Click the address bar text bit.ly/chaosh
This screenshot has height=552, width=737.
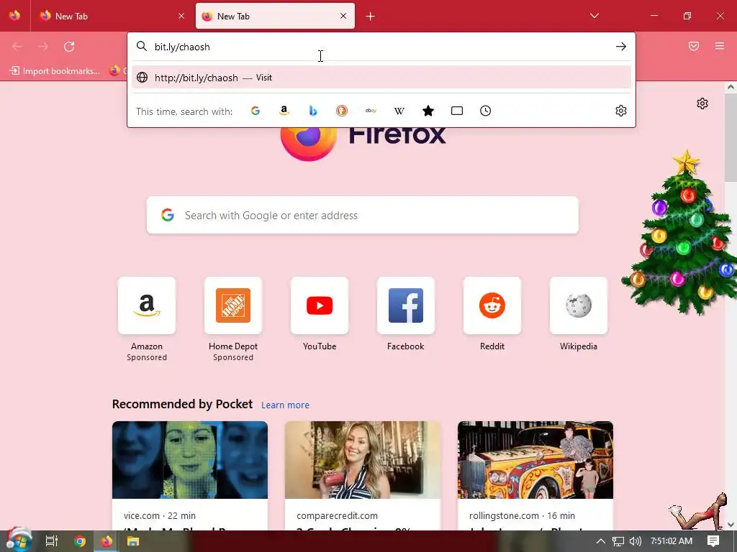(182, 47)
